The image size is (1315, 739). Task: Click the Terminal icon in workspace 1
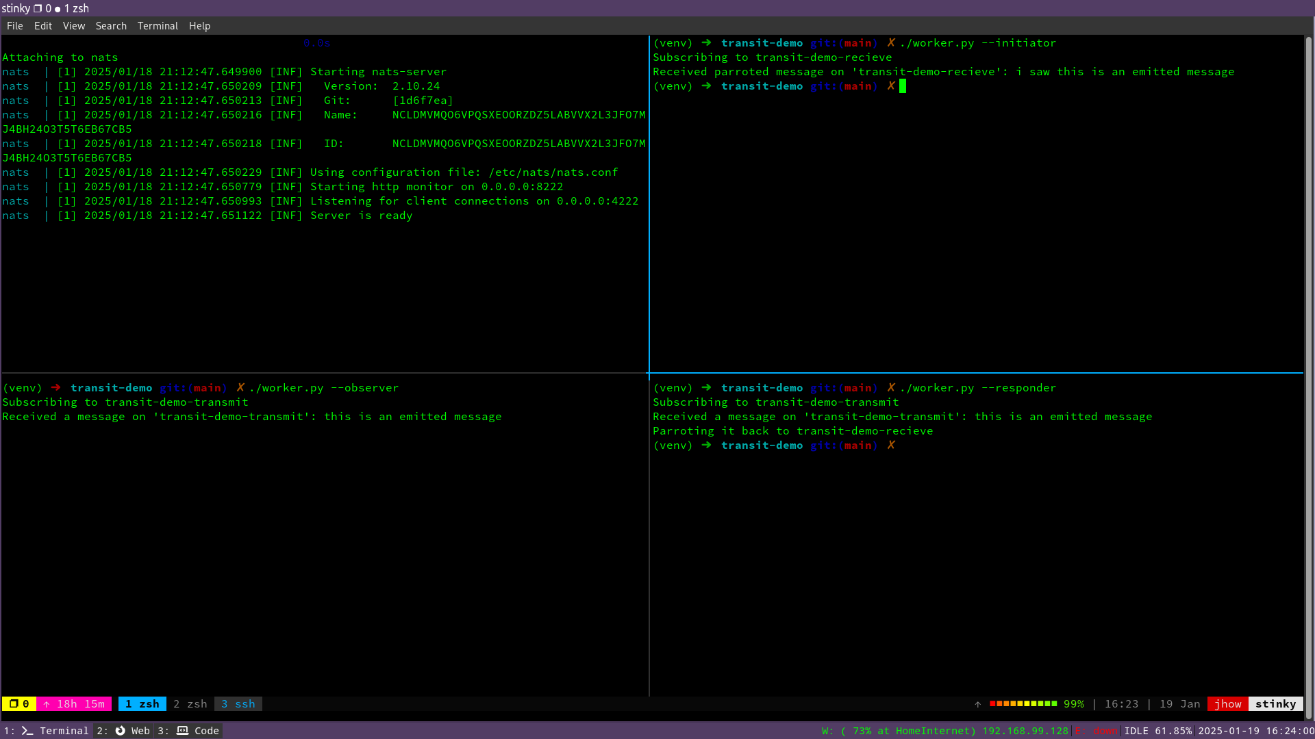26,731
